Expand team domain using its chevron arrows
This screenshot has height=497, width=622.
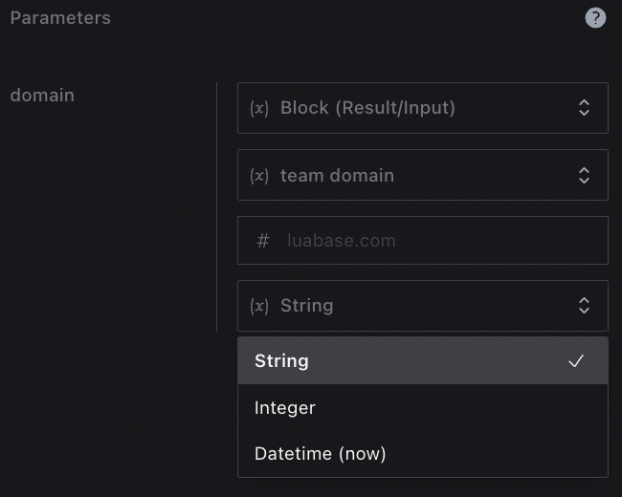[584, 176]
